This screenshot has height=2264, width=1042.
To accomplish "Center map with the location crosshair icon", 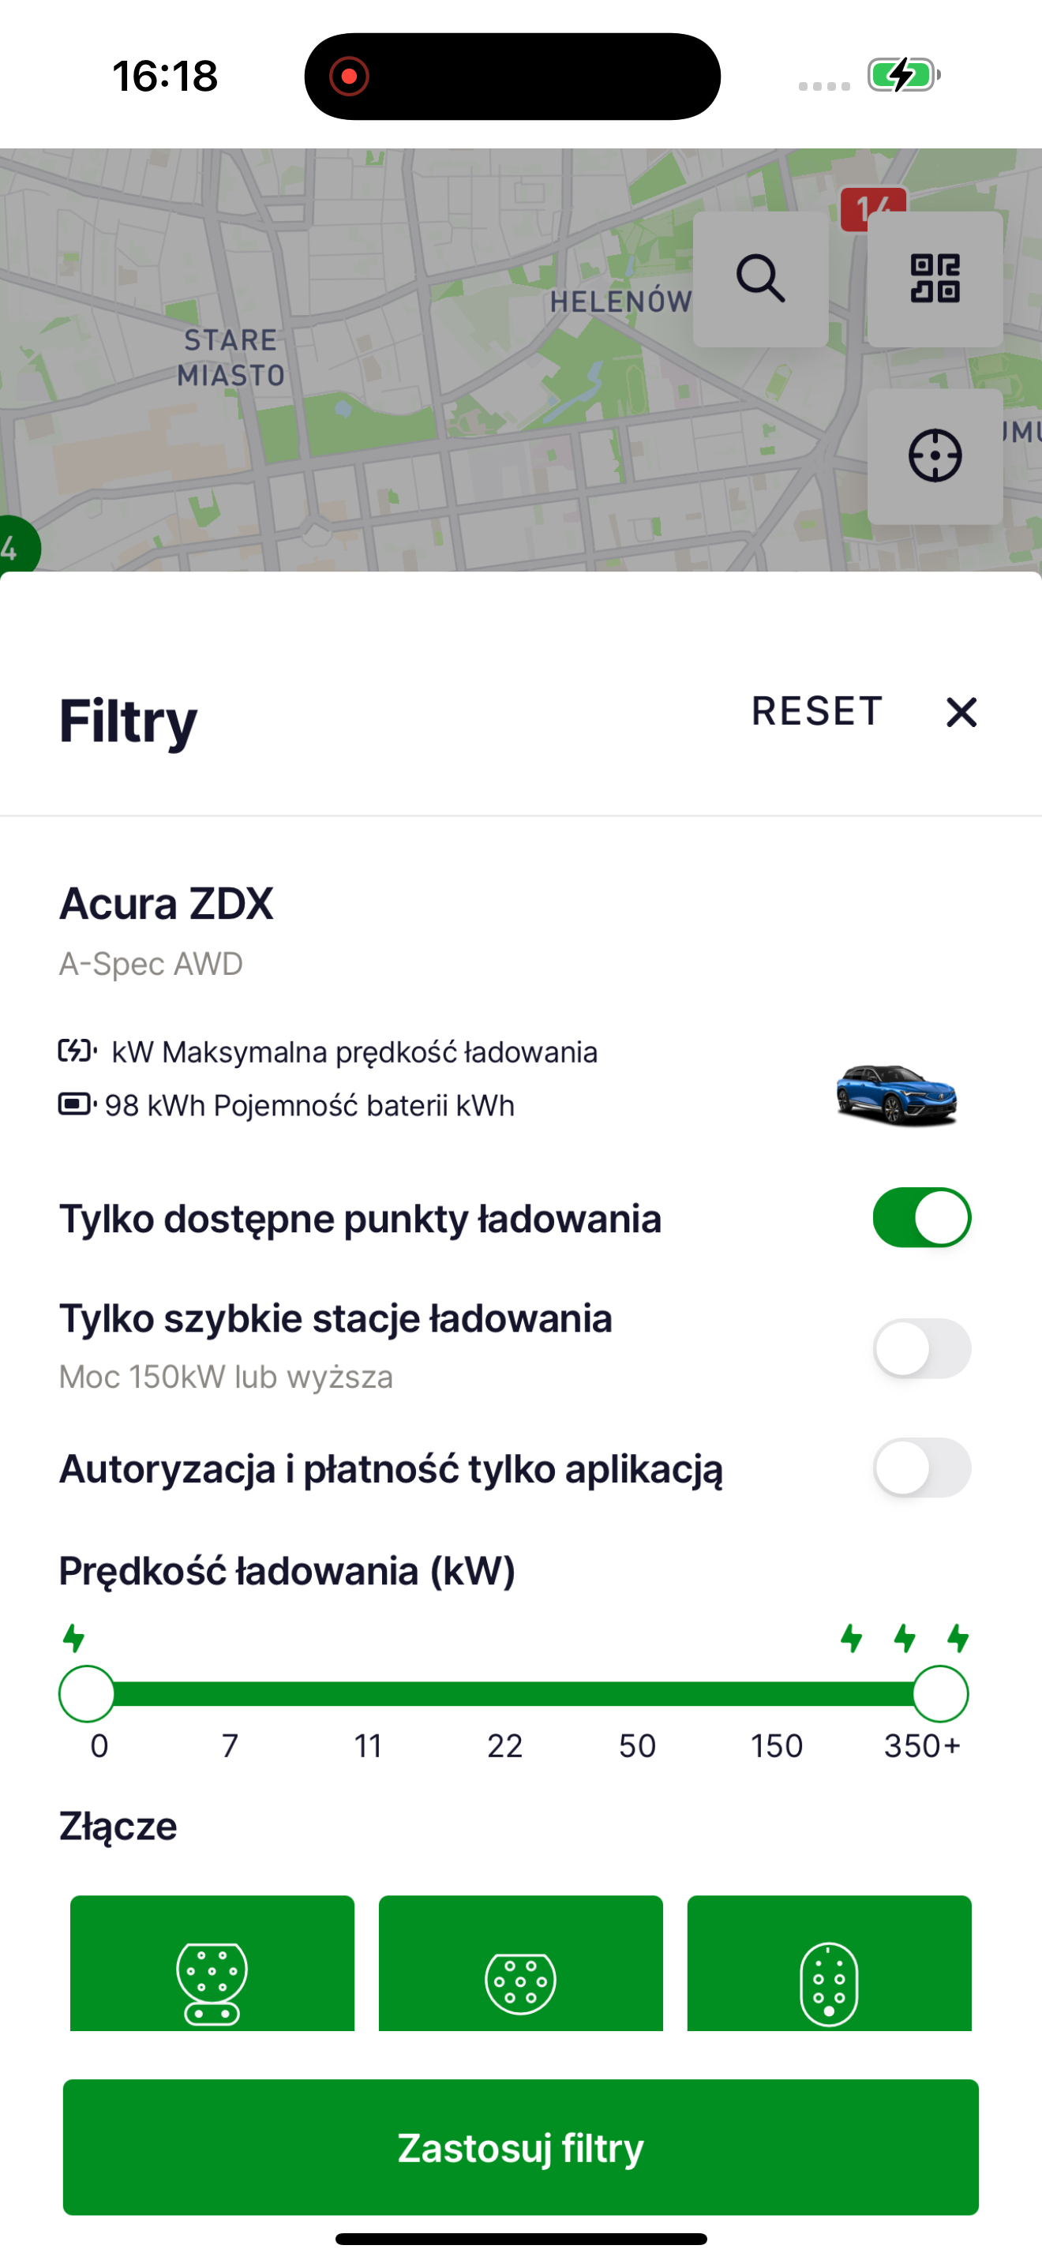I will tap(935, 456).
